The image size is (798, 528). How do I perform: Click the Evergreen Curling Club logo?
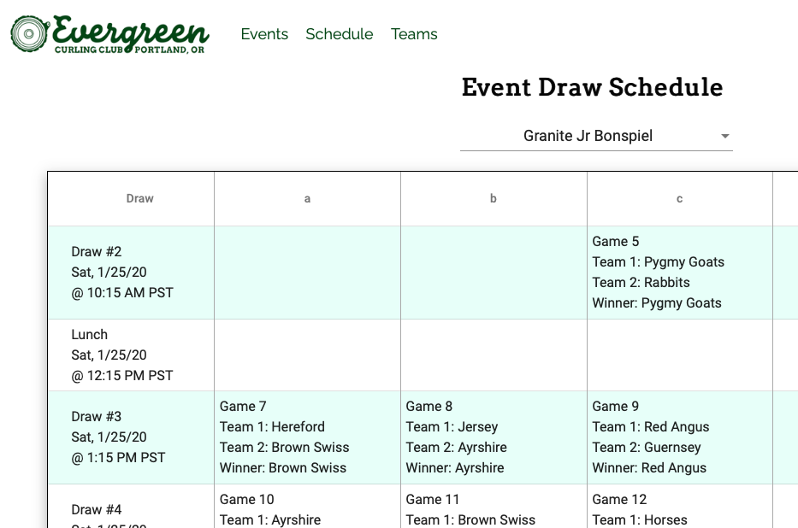[109, 34]
